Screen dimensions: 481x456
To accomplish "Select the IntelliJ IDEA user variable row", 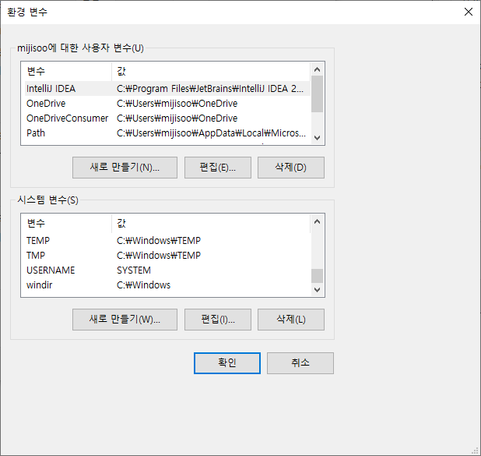I will click(x=167, y=89).
